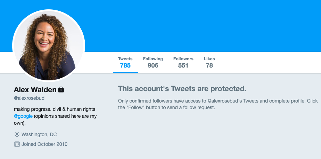Click the 551 followers count number
The width and height of the screenshot is (321, 159).
pos(183,65)
